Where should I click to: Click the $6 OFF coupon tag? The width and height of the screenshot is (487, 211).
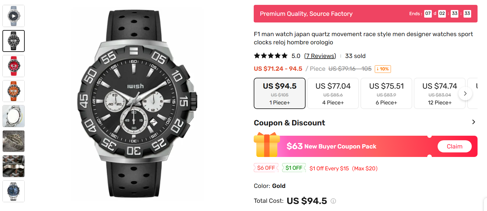[x=266, y=168]
